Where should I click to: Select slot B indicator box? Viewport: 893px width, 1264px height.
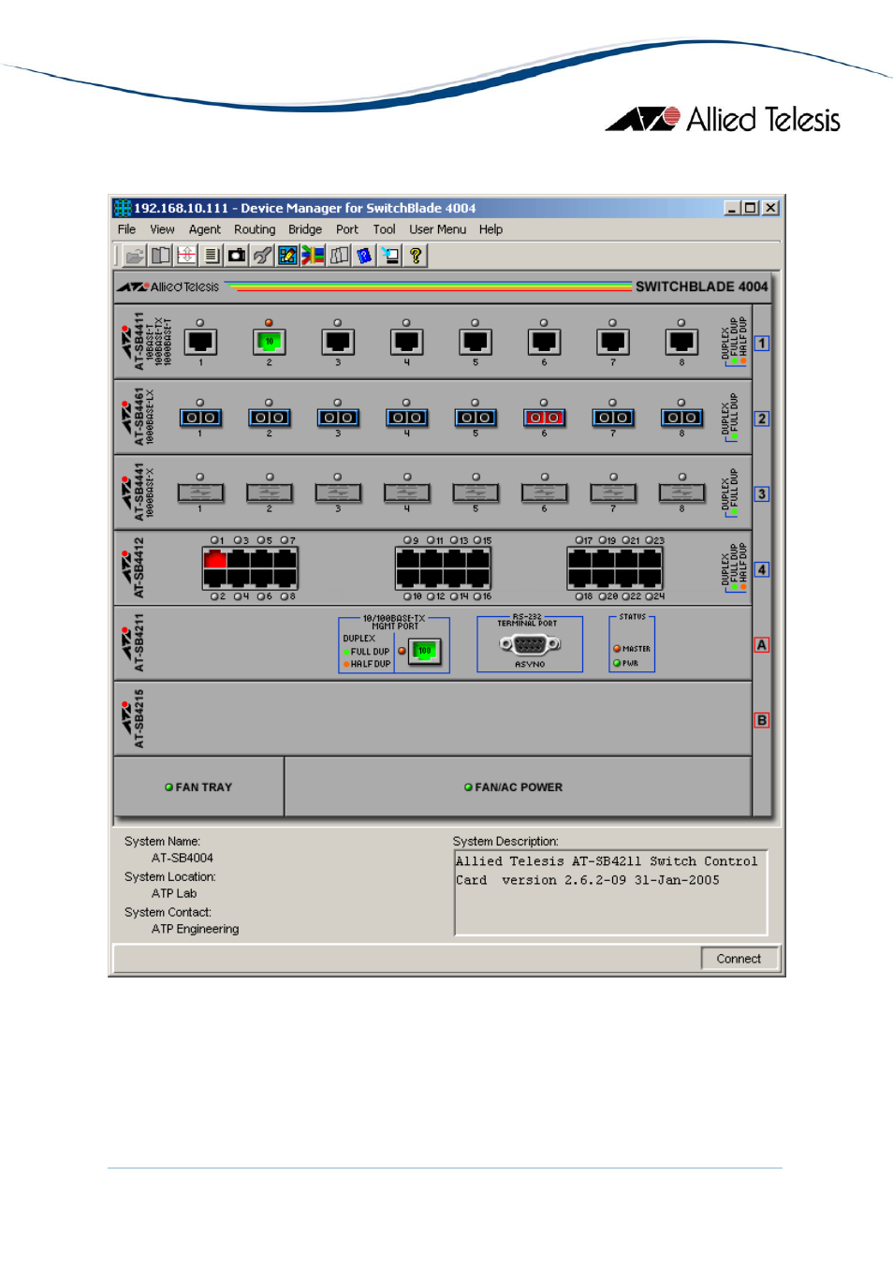coord(762,720)
